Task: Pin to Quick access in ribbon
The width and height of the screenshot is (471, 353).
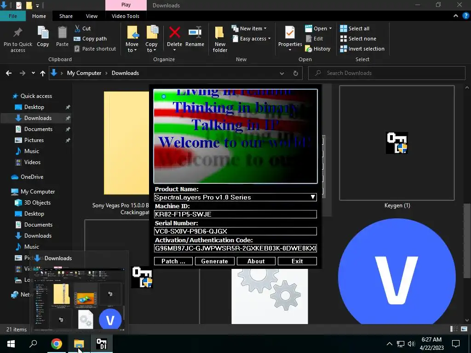Action: pyautogui.click(x=18, y=39)
